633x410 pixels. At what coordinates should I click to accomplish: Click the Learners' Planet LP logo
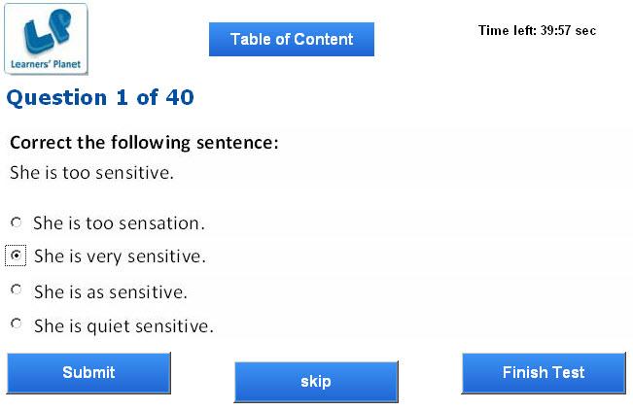pos(46,39)
